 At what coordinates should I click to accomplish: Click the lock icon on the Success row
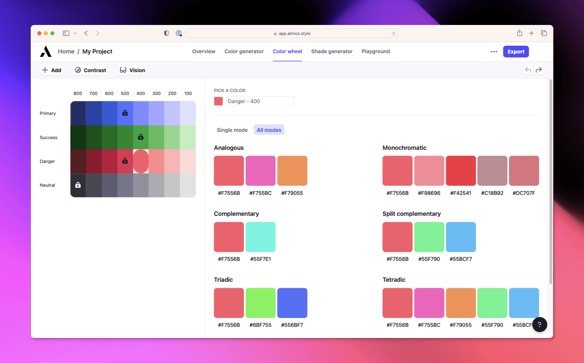pos(140,137)
